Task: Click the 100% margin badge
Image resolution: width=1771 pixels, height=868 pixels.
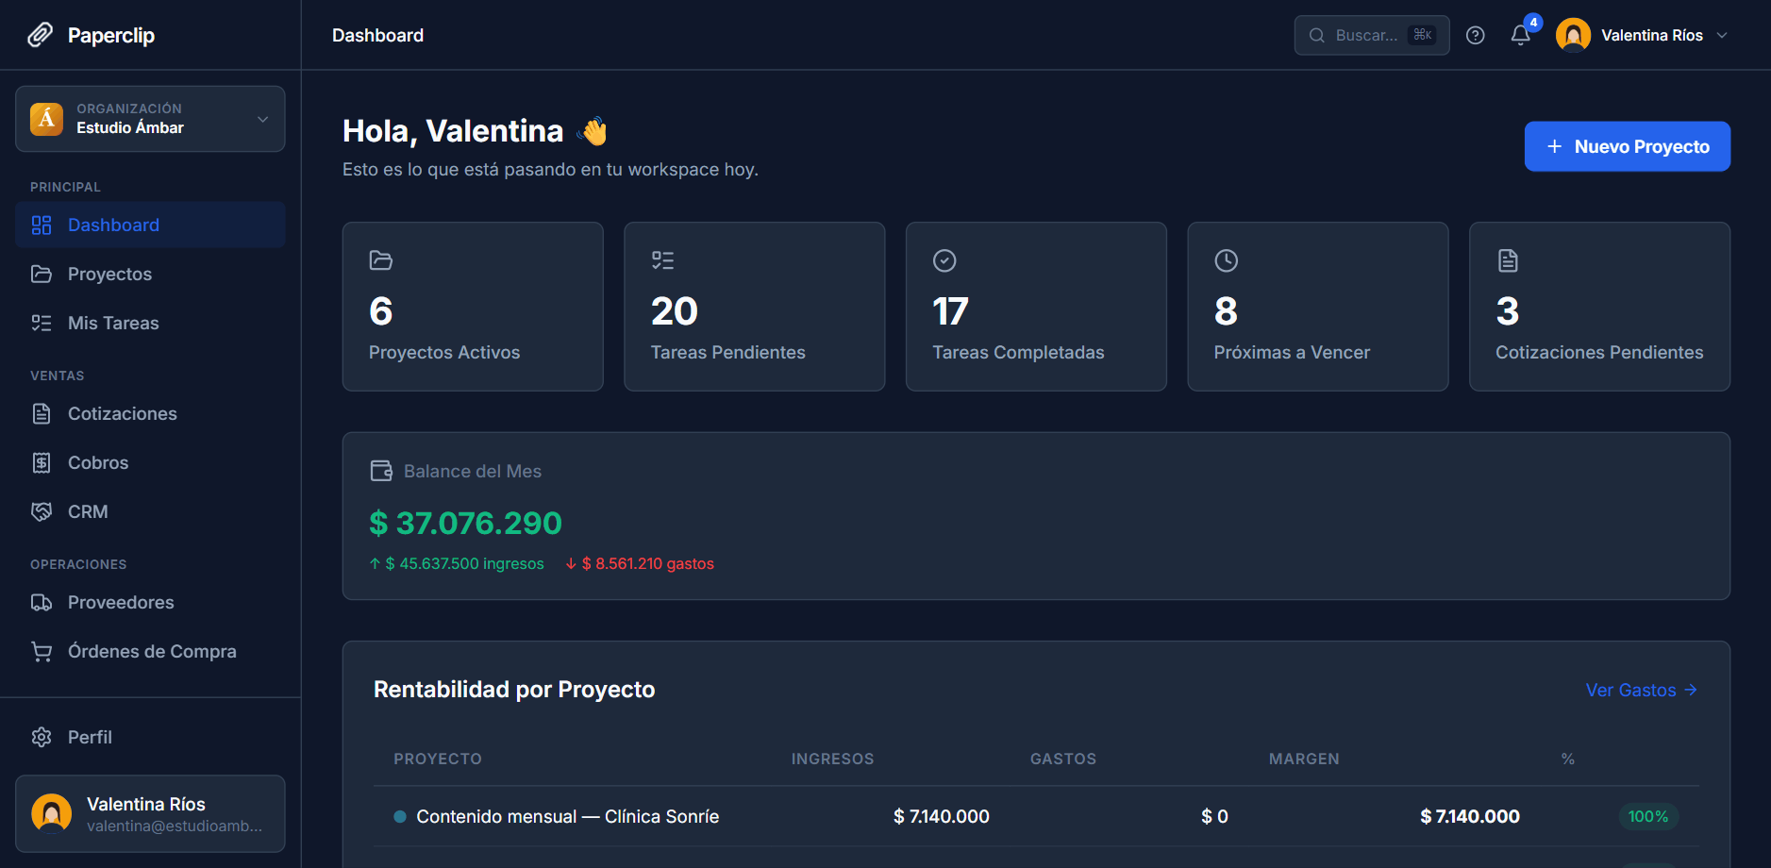Action: (1648, 816)
